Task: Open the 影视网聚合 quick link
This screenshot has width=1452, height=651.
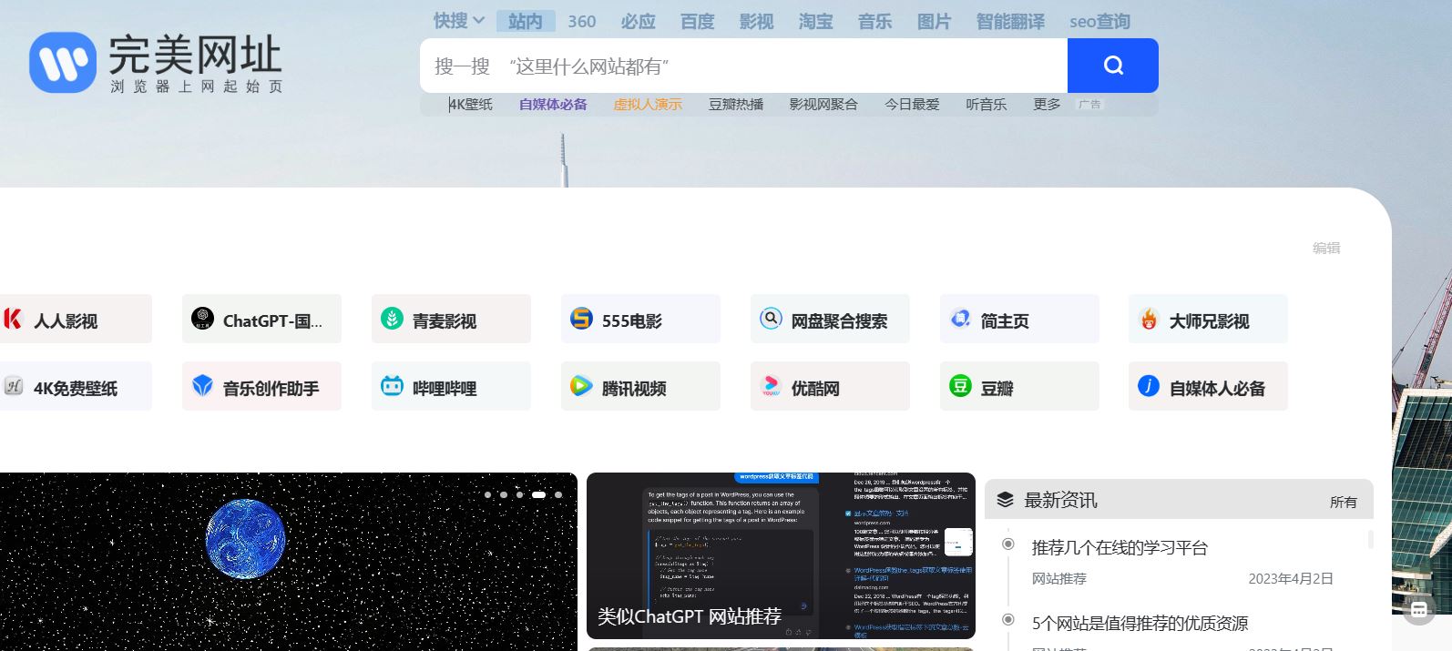Action: click(823, 105)
